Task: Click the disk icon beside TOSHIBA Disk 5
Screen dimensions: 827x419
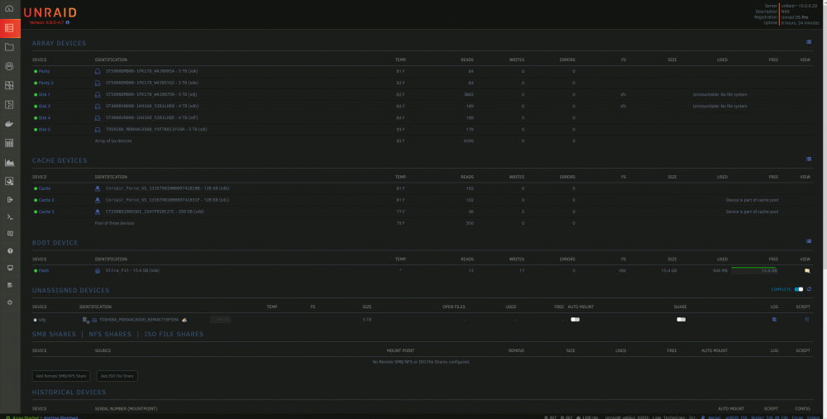Action: click(97, 129)
